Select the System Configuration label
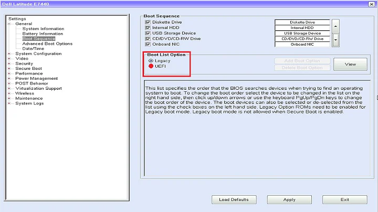 38,54
